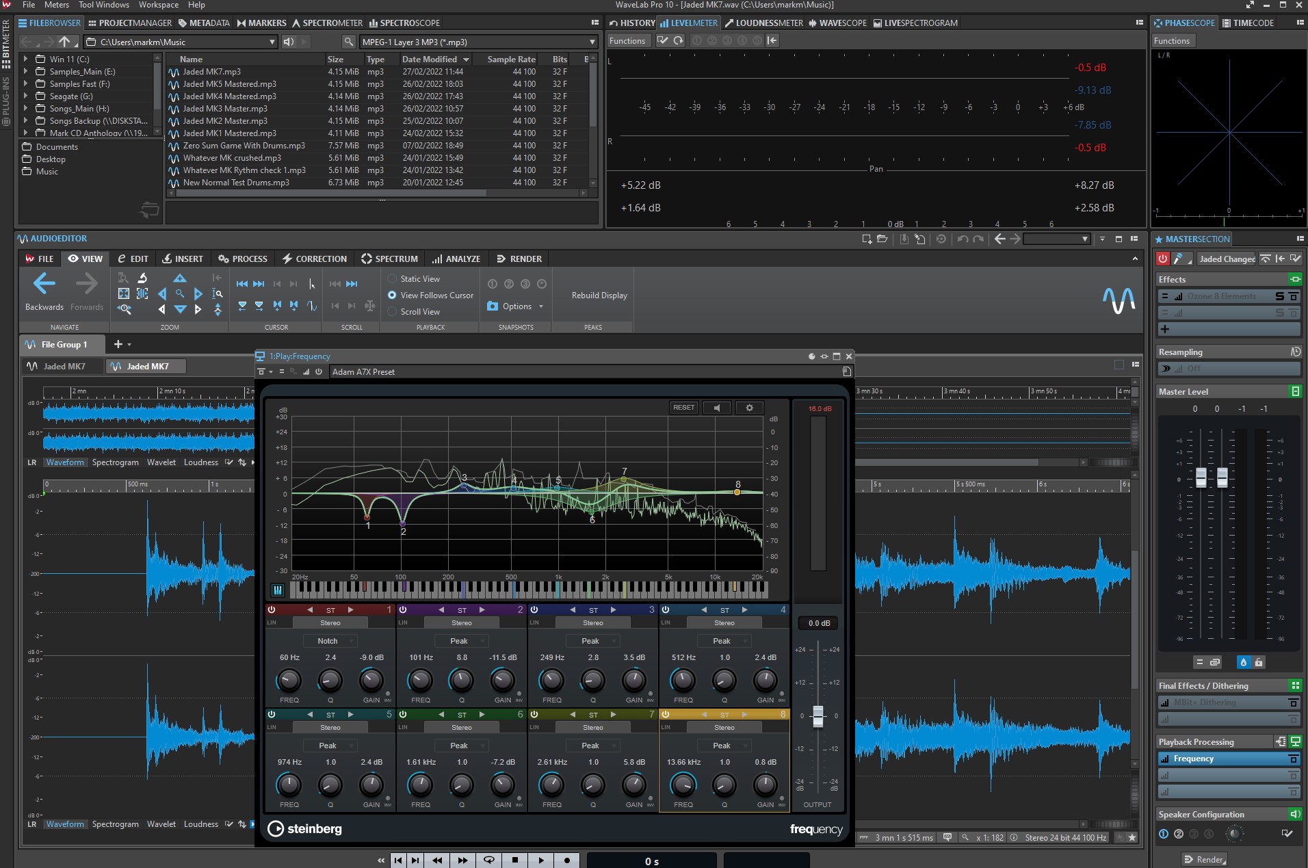Click the Backwards navigate arrow

click(x=44, y=283)
